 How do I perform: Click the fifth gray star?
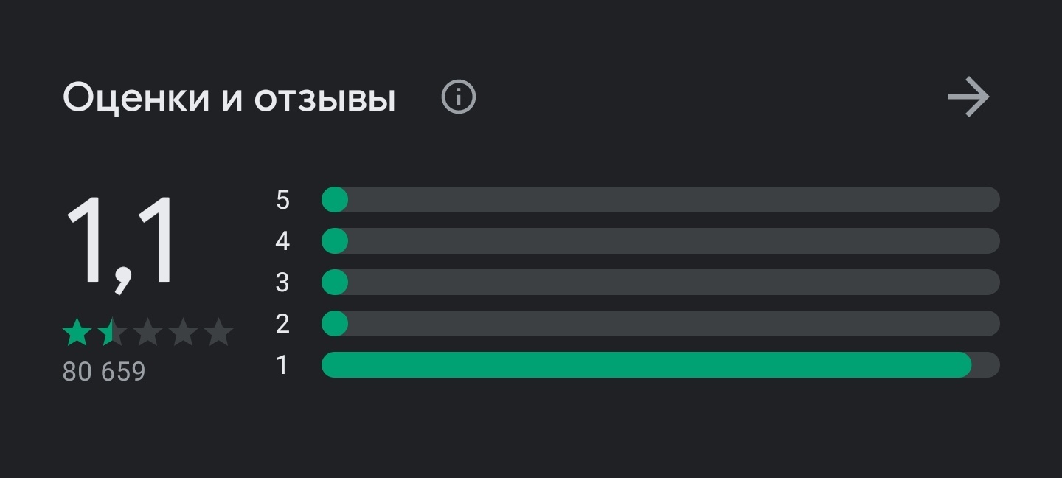click(x=218, y=333)
